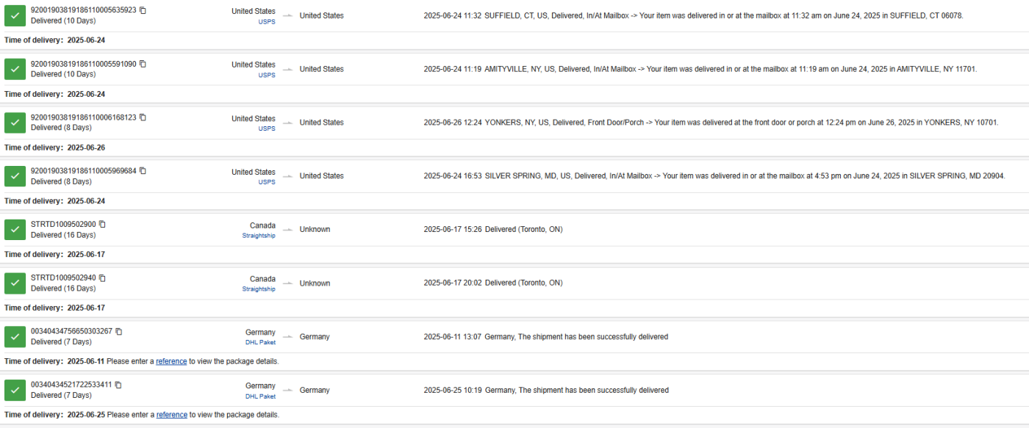Open USPS carrier link for Suffield shipment
This screenshot has height=428, width=1029.
[267, 22]
